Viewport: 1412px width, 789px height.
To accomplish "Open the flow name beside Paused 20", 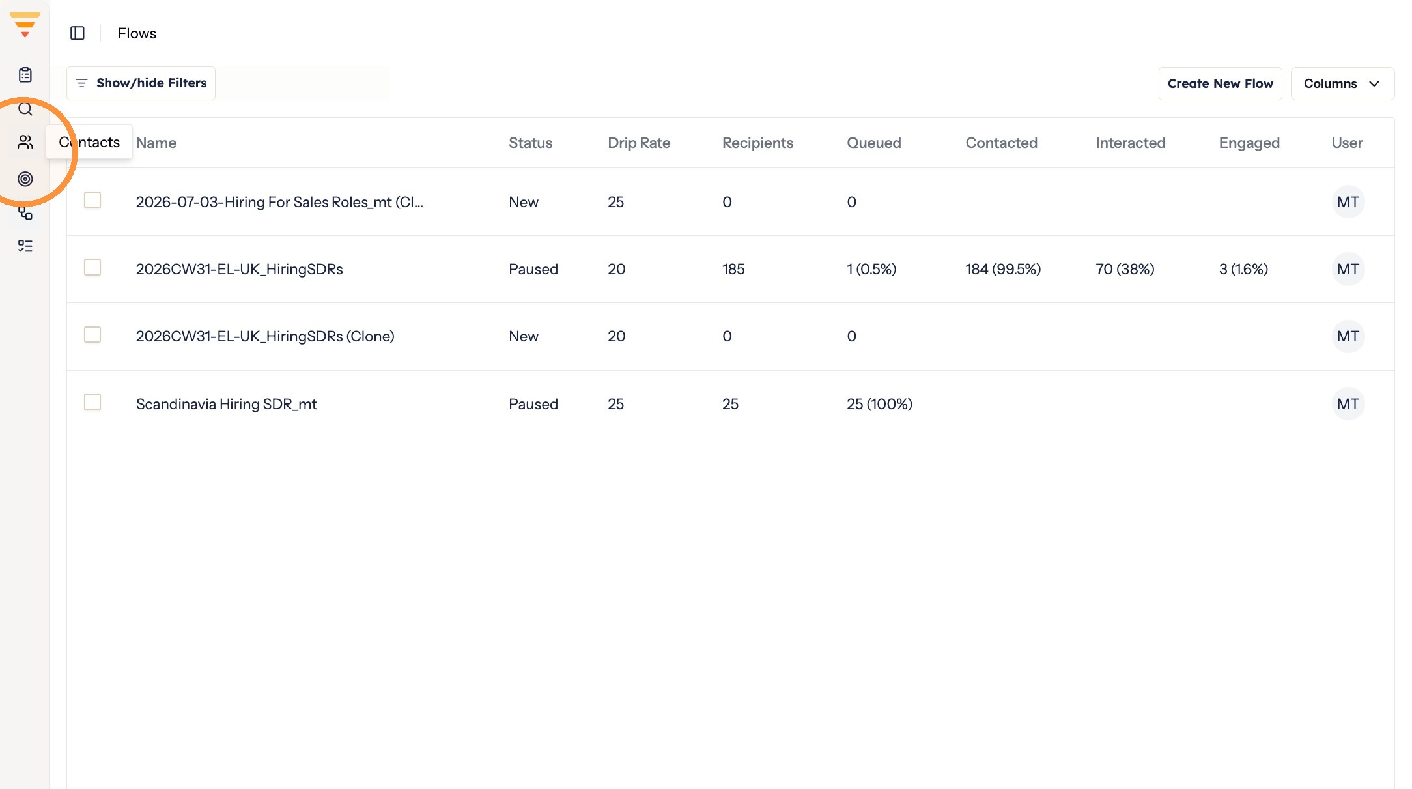I will pos(239,269).
